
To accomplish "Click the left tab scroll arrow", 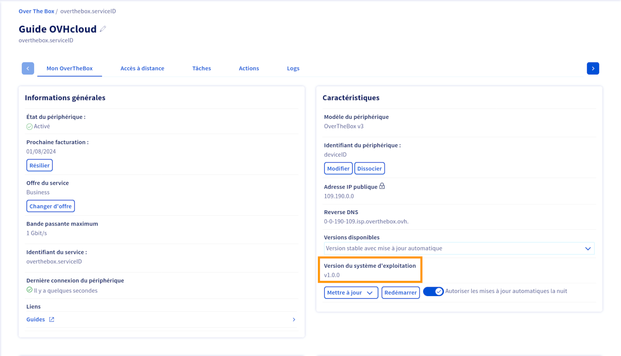I will (28, 68).
